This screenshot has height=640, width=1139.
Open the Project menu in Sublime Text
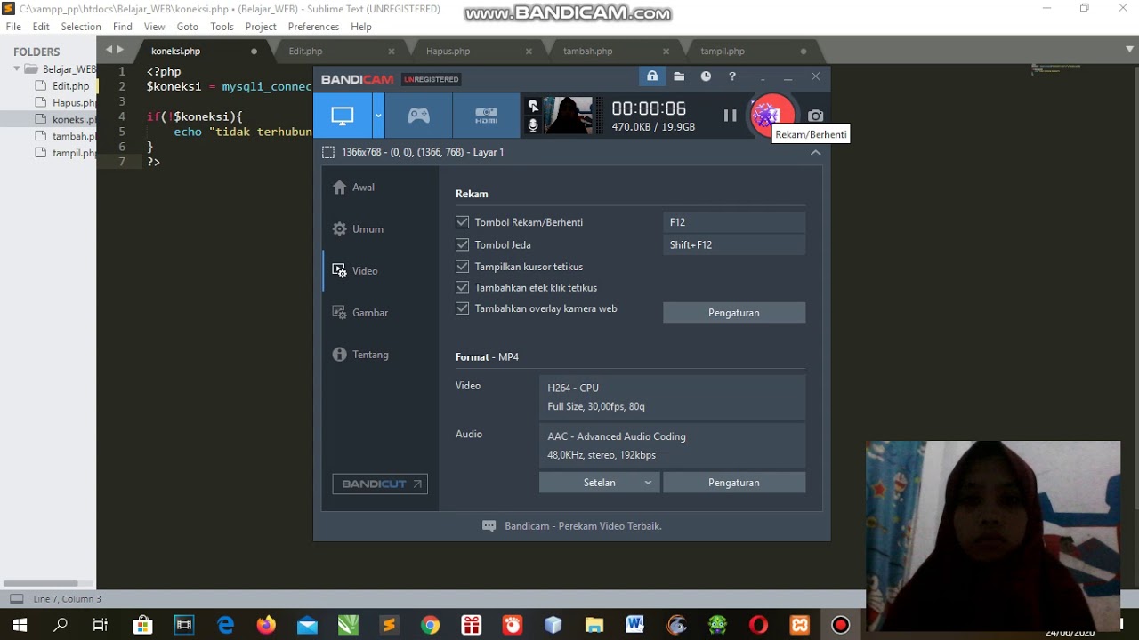[x=261, y=27]
